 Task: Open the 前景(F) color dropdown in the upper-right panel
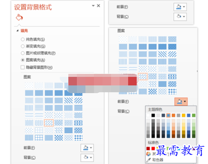click(180, 7)
